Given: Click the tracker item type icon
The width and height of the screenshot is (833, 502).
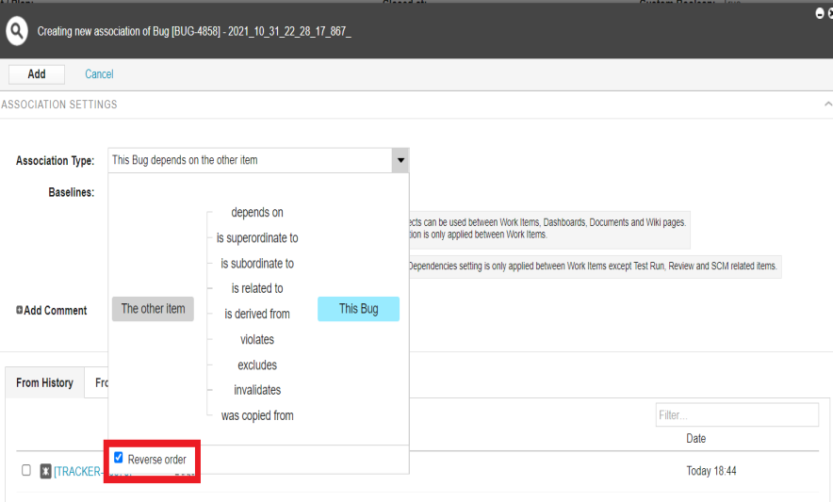Looking at the screenshot, I should (x=45, y=471).
